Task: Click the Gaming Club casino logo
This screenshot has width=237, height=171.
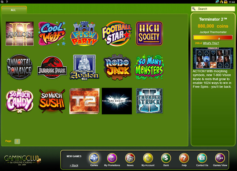Action: pos(23,160)
